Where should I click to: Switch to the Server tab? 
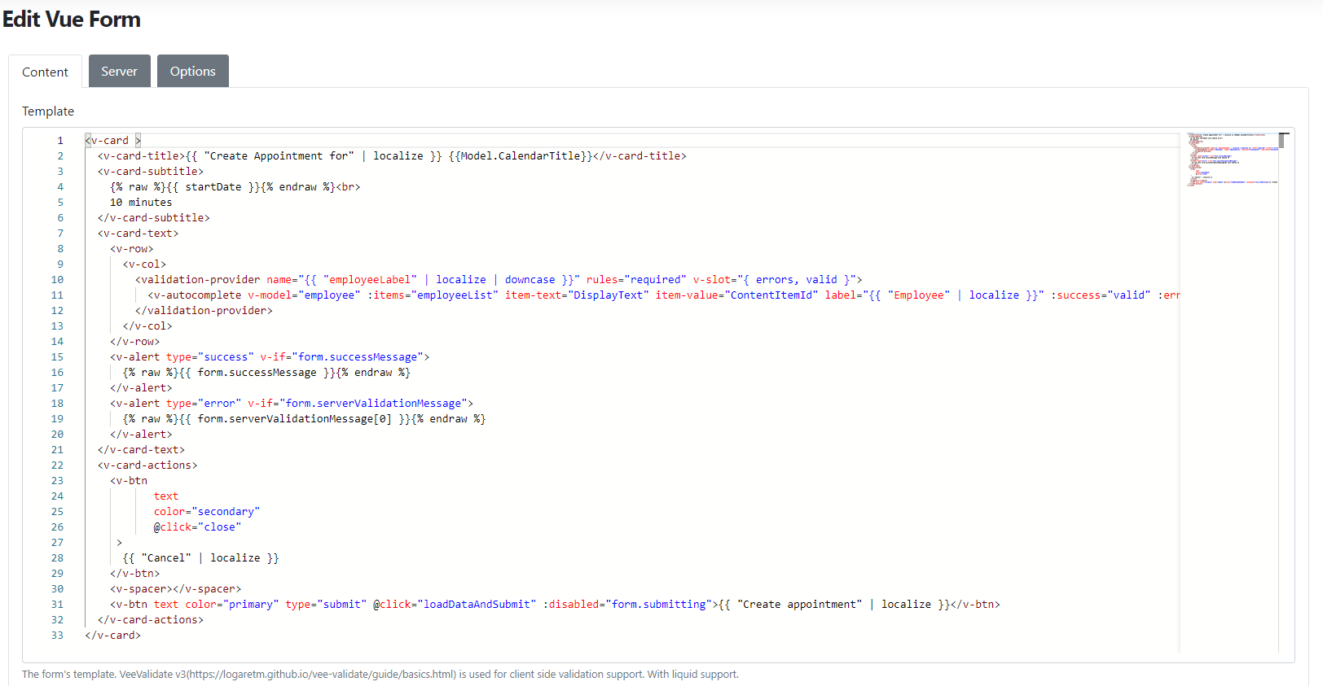click(119, 71)
